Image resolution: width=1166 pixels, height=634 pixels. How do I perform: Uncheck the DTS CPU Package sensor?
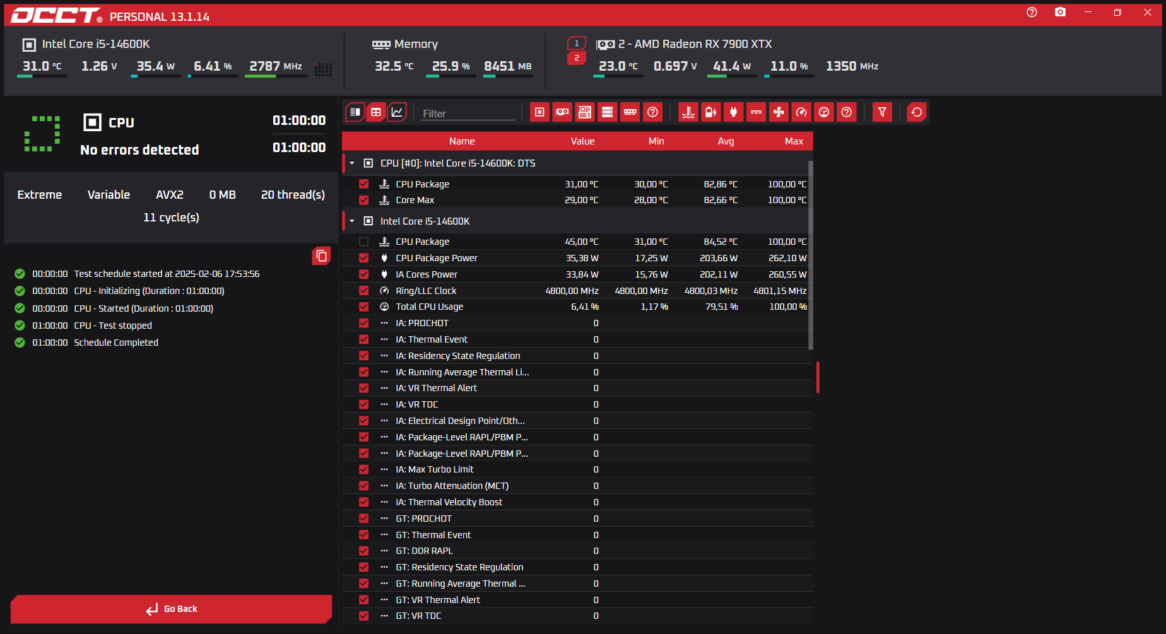pyautogui.click(x=364, y=184)
